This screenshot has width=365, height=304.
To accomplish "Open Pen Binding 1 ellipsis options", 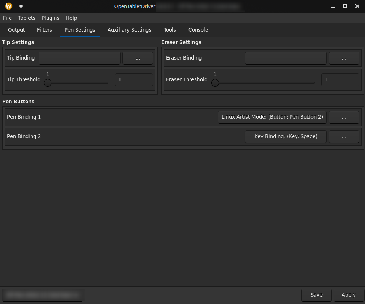I will (344, 117).
